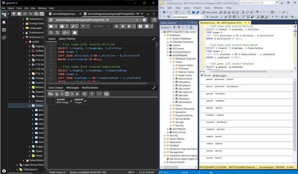Click the reset layout icon beside pgAdmin connection bar
This screenshot has height=174, width=298.
pyautogui.click(x=154, y=20)
